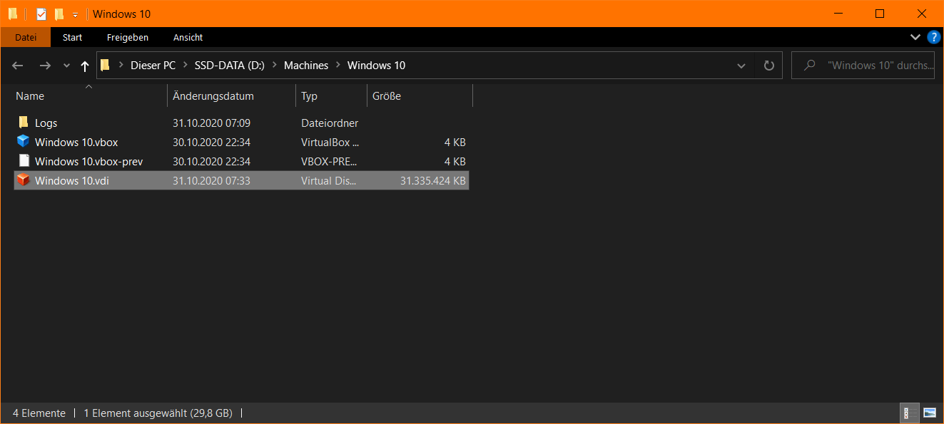The image size is (944, 424).
Task: Select the Windows 10.vdi red cube icon
Action: point(24,180)
